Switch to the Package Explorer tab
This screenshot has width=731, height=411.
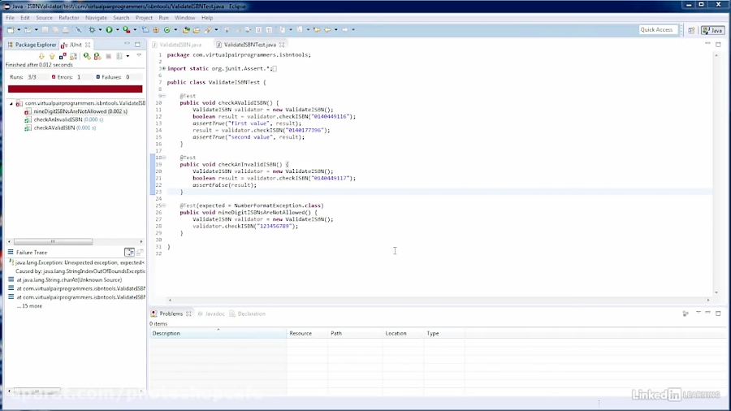pyautogui.click(x=35, y=45)
